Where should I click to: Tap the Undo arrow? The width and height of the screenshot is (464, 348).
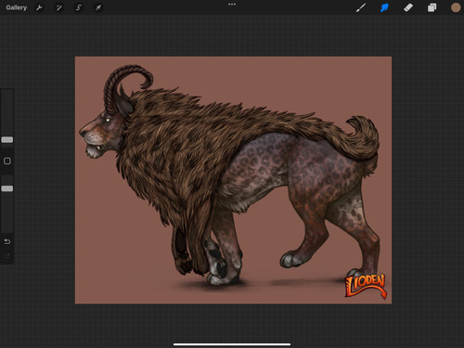coord(7,241)
